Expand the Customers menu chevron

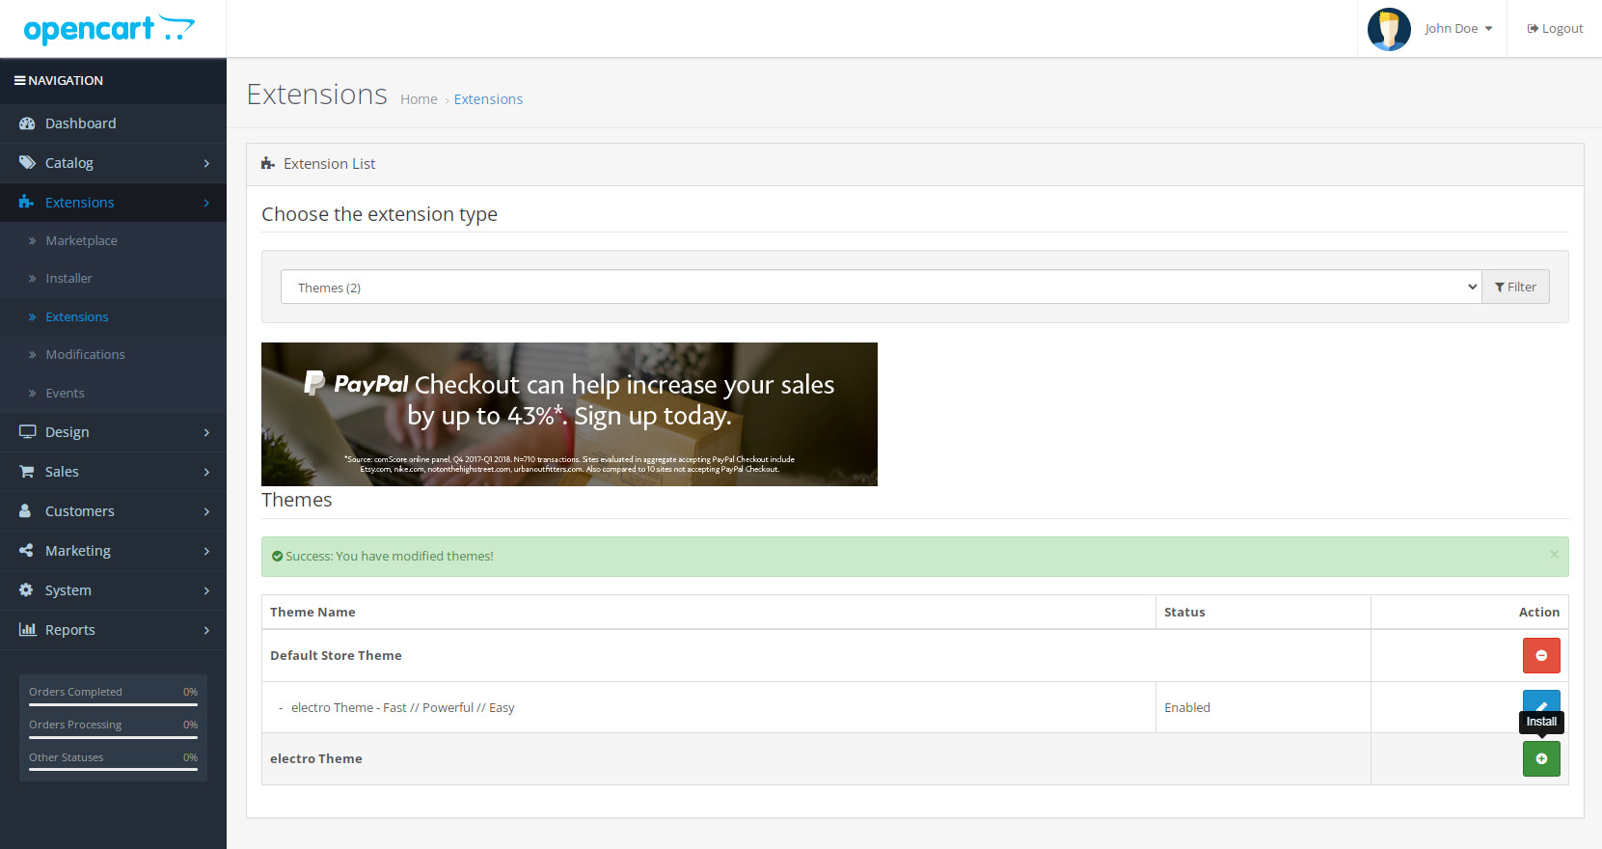coord(206,511)
